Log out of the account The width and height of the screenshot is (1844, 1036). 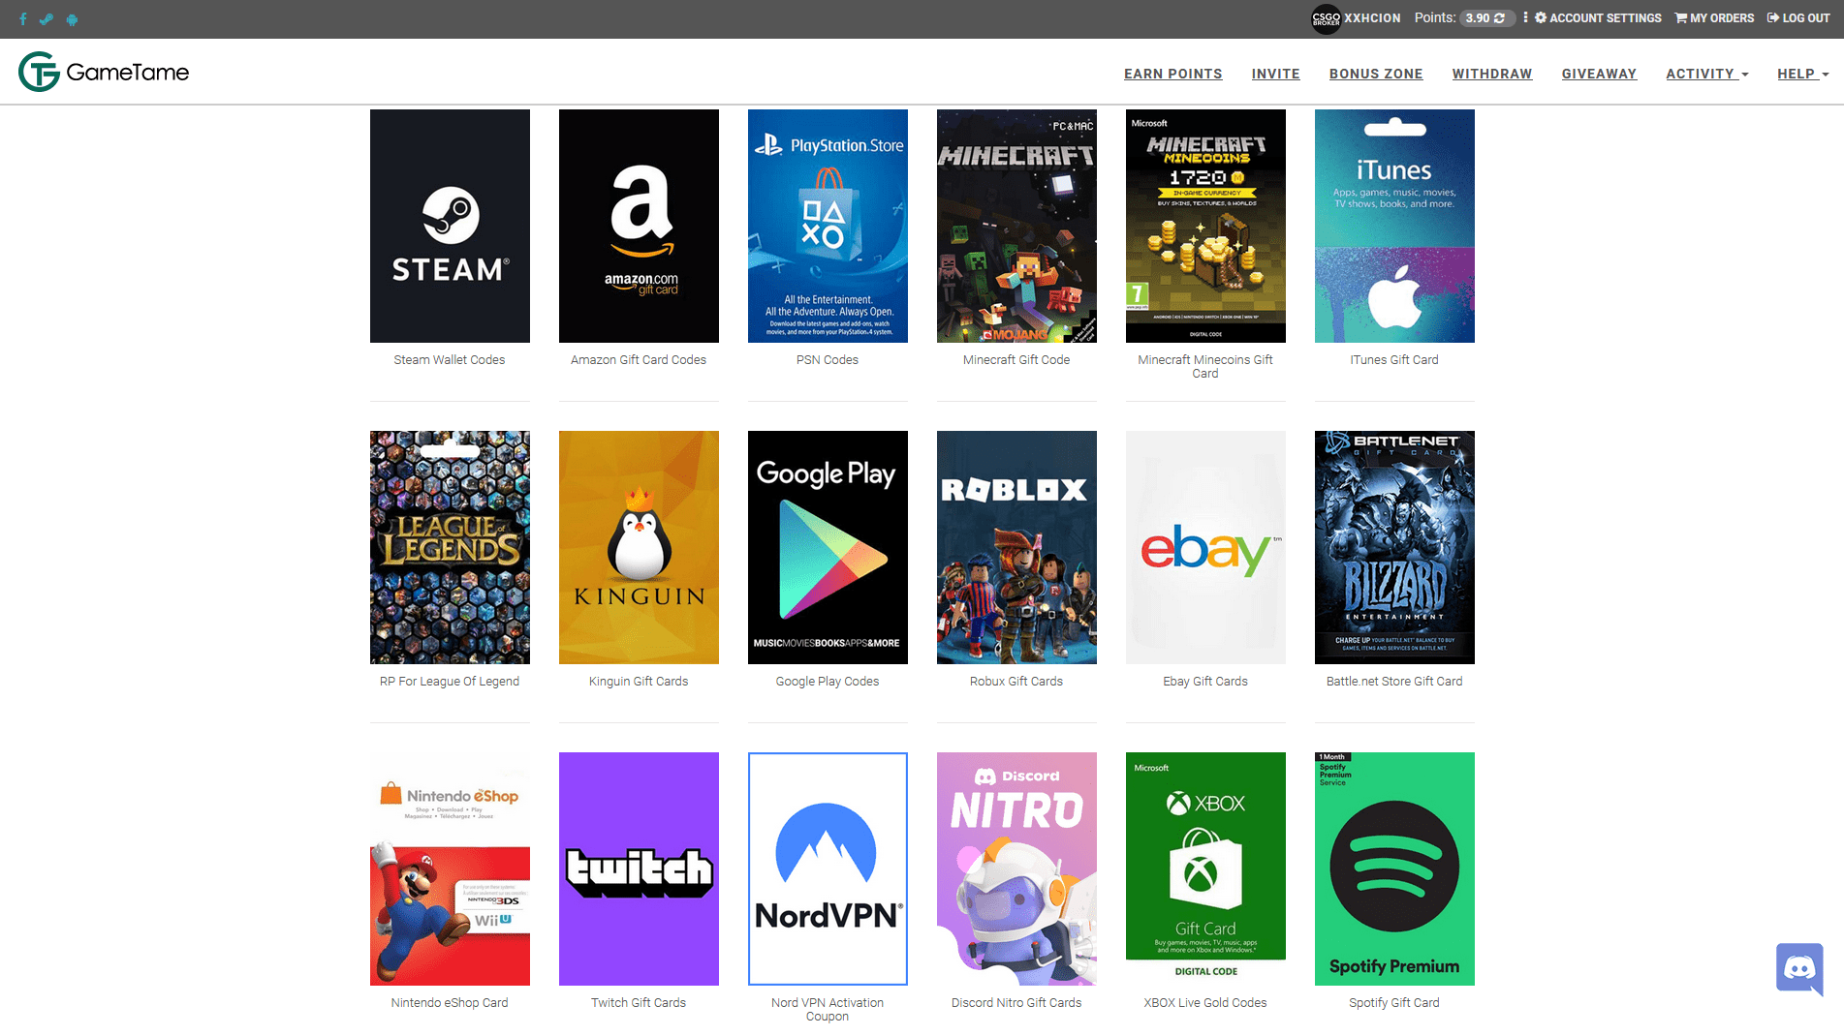[1798, 18]
